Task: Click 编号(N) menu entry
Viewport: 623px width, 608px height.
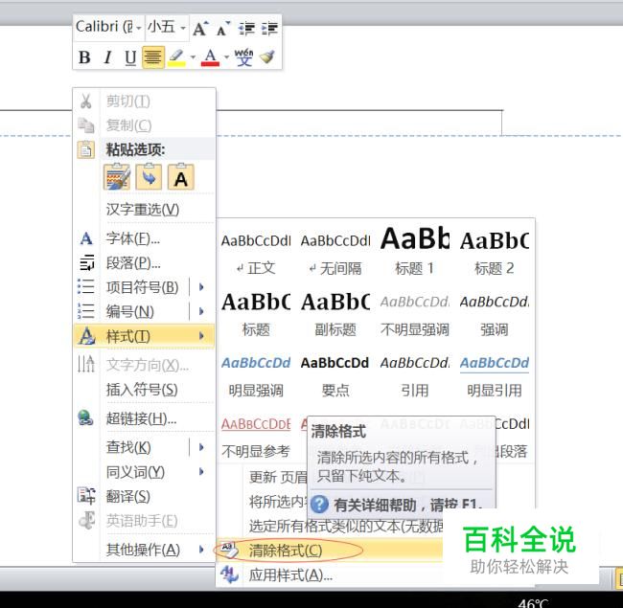Action: [x=132, y=311]
